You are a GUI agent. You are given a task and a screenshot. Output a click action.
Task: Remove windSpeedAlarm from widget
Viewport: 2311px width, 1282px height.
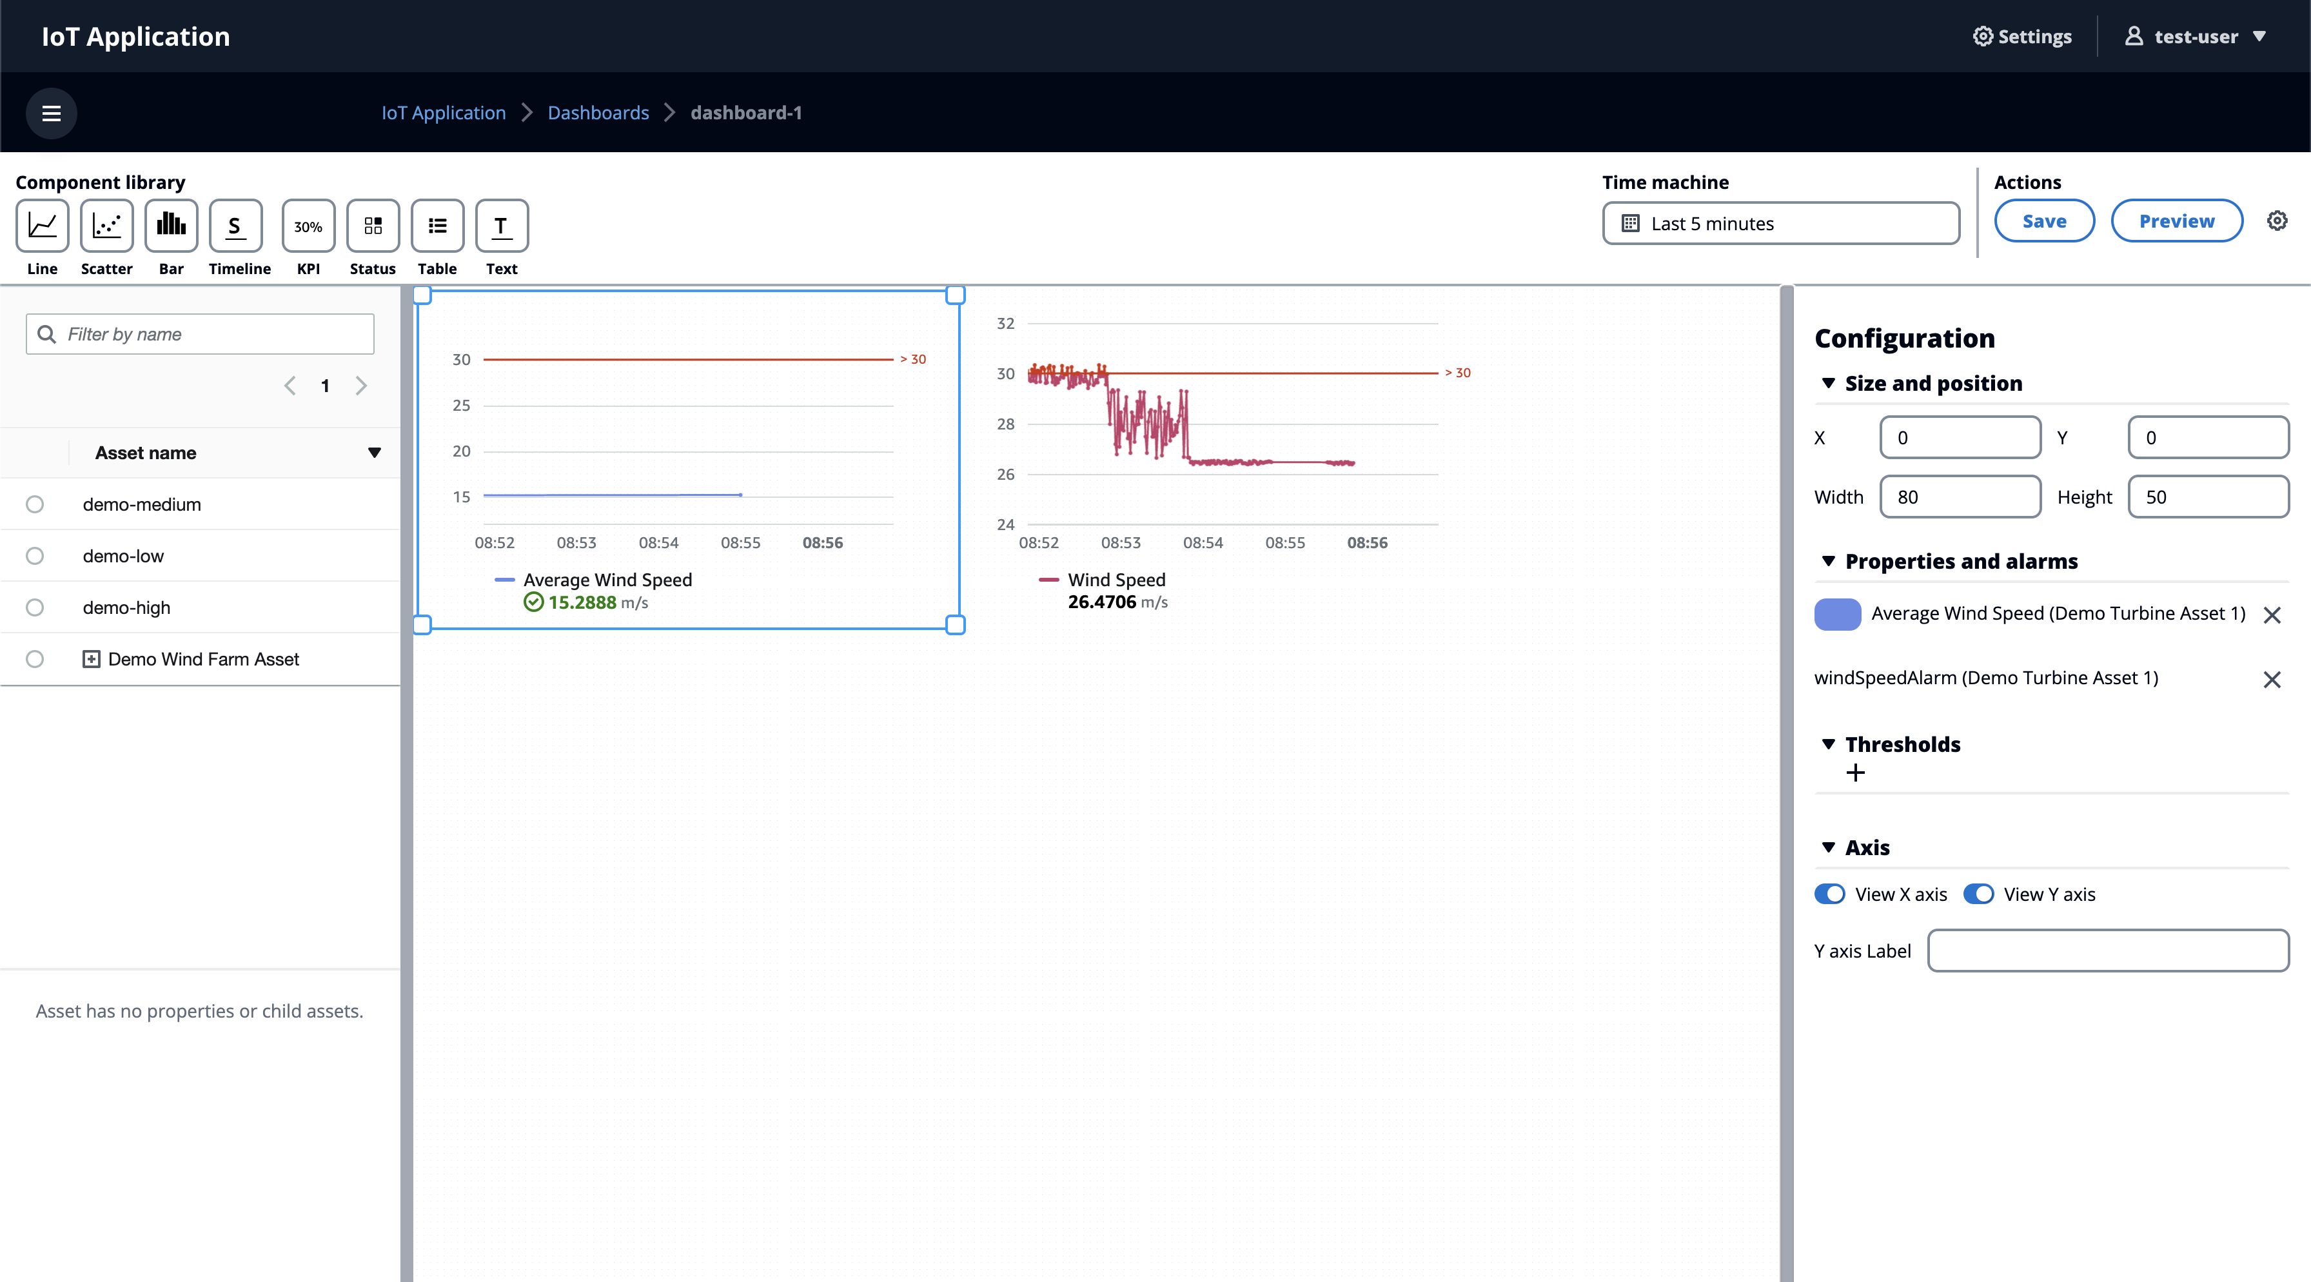2272,679
